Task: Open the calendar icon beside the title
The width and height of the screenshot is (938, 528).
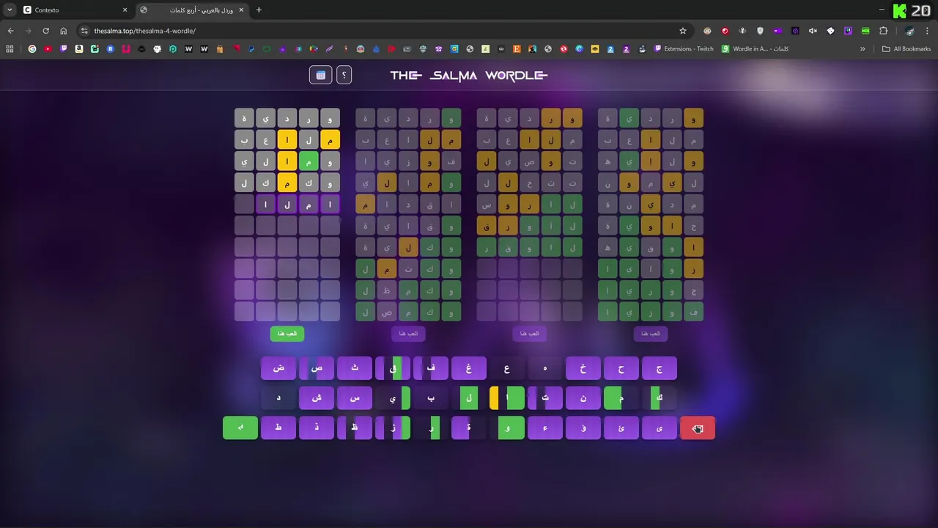Action: click(x=320, y=75)
